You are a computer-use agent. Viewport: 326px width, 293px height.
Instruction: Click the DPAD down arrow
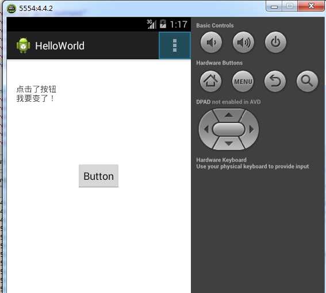(229, 144)
